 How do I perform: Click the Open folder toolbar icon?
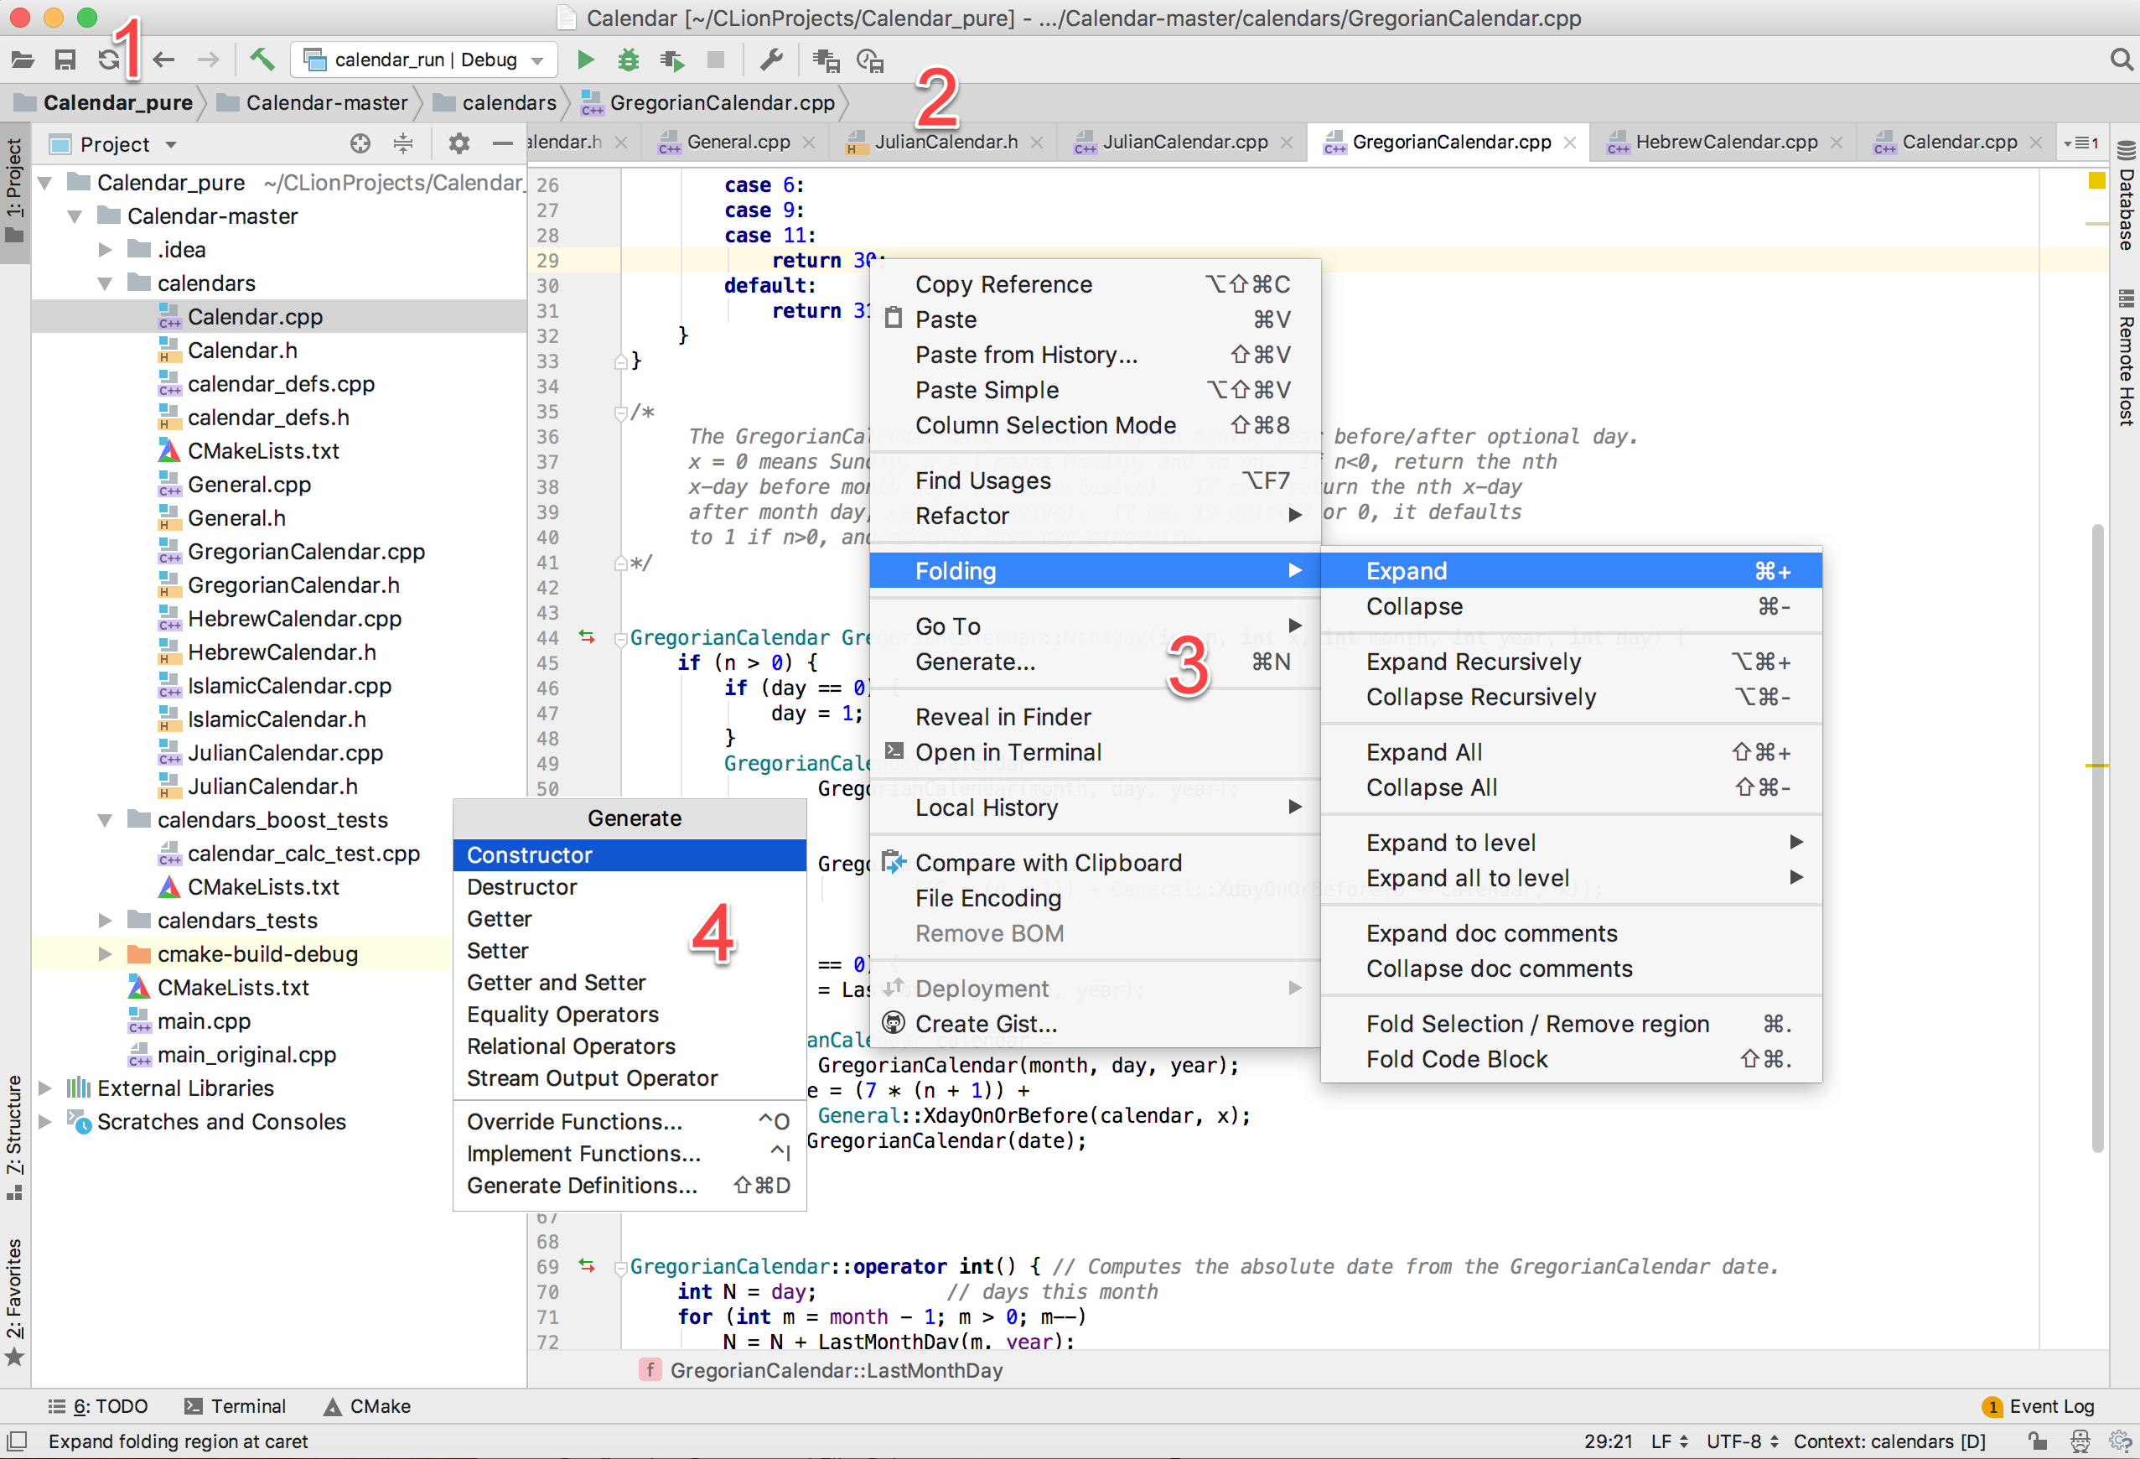[x=22, y=60]
